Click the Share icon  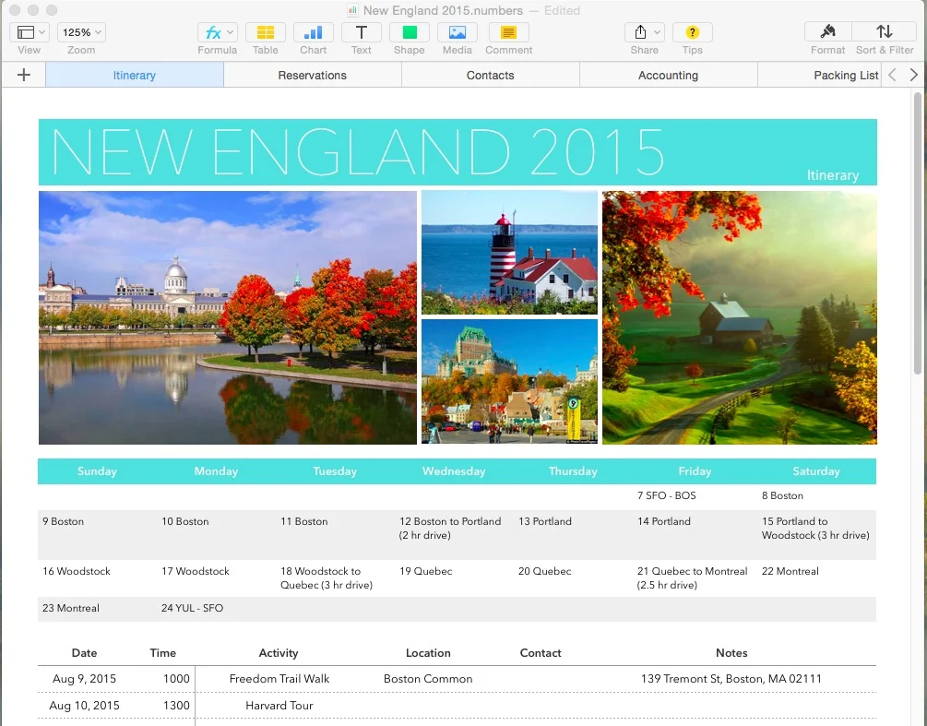tap(640, 32)
